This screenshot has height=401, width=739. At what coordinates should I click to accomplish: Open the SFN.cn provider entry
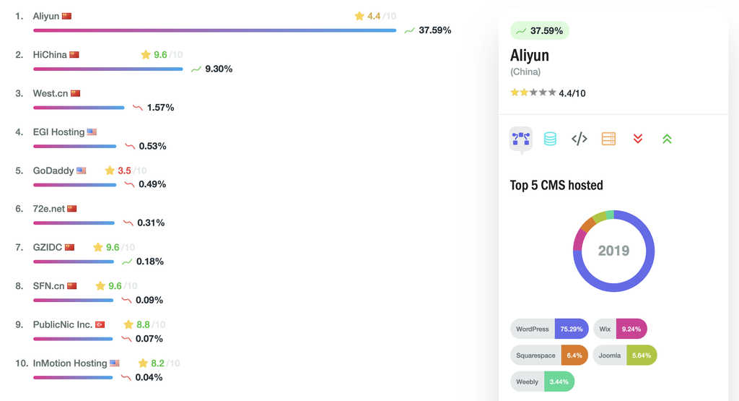tap(48, 286)
